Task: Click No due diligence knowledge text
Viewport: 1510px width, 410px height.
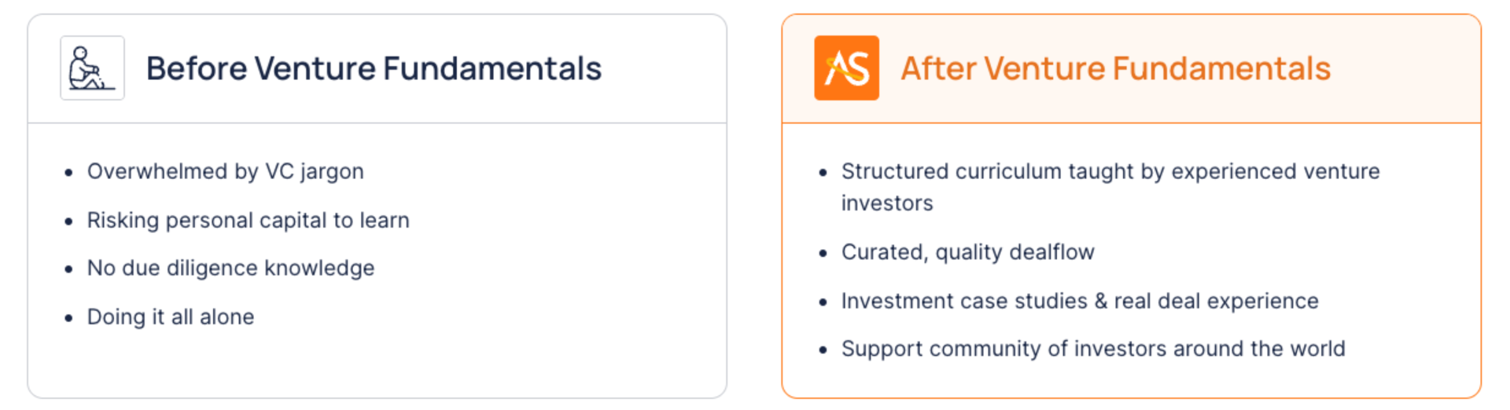Action: point(230,268)
